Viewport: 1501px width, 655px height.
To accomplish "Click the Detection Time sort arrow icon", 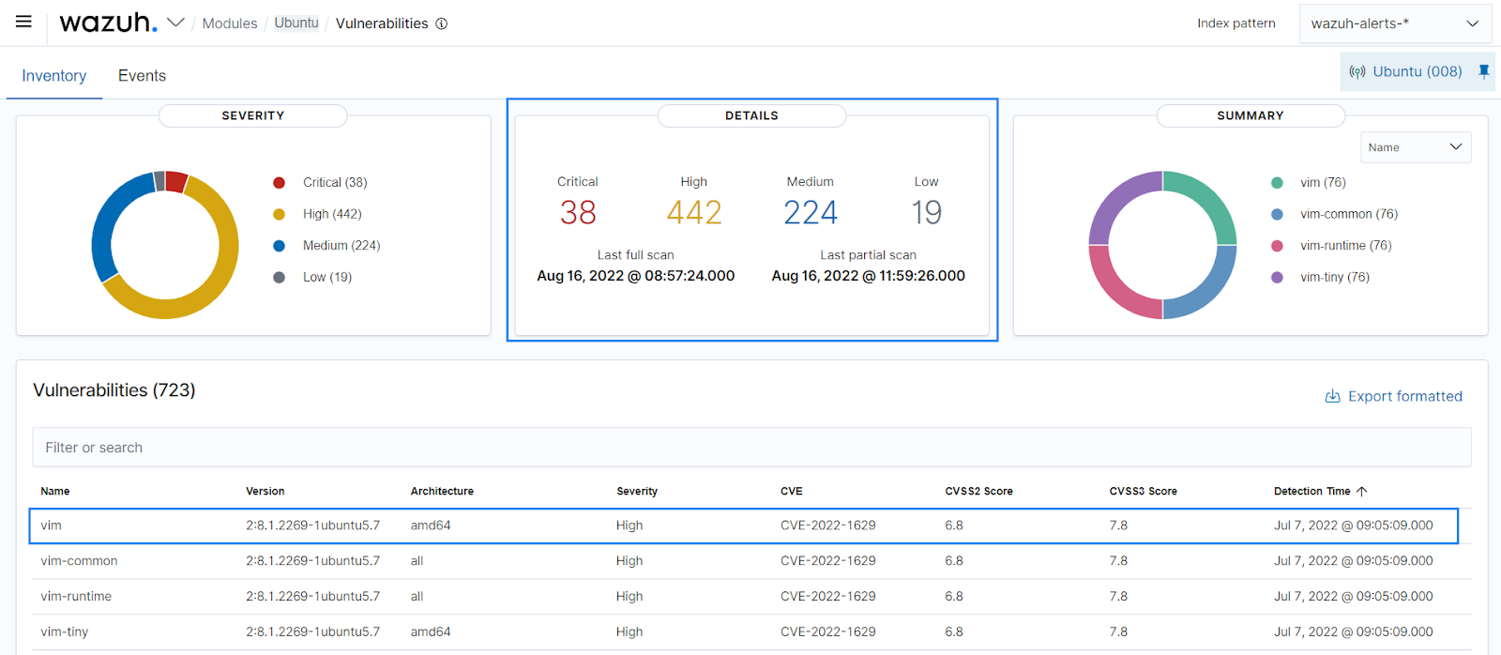I will pyautogui.click(x=1362, y=491).
